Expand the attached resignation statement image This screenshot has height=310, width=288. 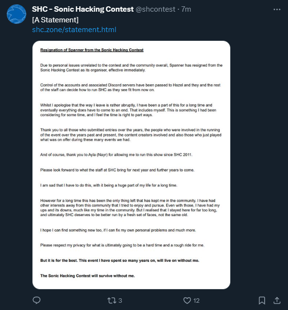(131, 165)
